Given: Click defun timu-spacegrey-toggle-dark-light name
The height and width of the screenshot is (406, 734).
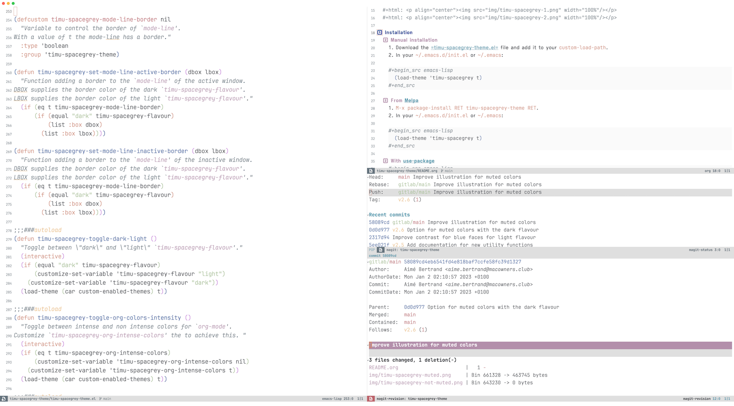Looking at the screenshot, I should (92, 239).
